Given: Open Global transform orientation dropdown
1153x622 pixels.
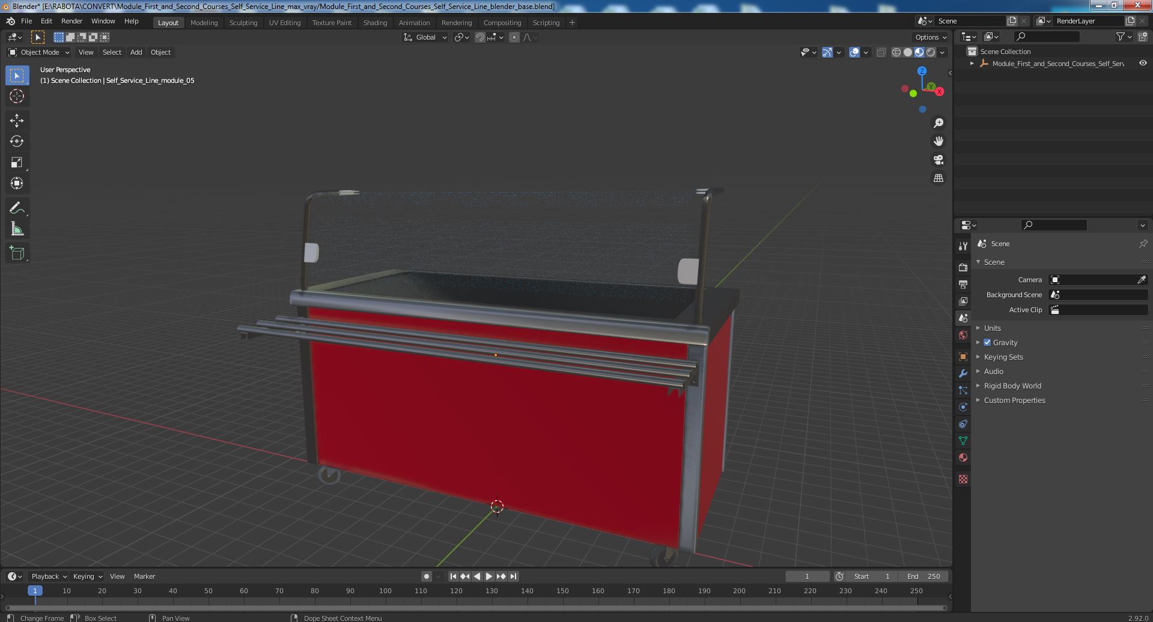Looking at the screenshot, I should [x=425, y=37].
